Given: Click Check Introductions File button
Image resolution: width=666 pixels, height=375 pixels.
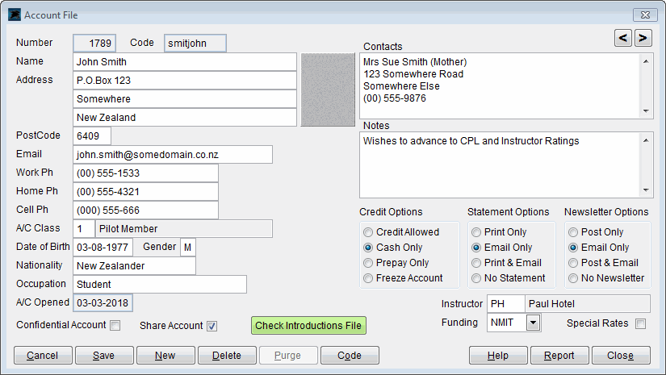Looking at the screenshot, I should 308,325.
